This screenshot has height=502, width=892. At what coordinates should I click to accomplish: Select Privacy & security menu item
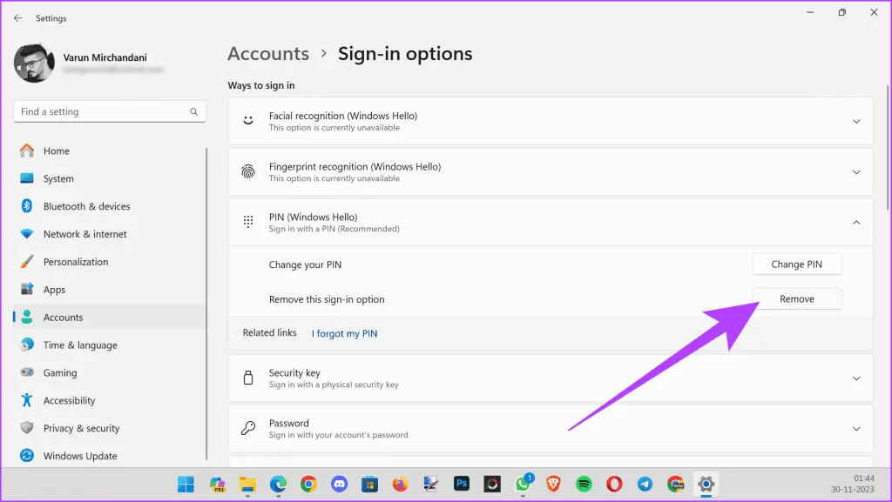(x=81, y=428)
